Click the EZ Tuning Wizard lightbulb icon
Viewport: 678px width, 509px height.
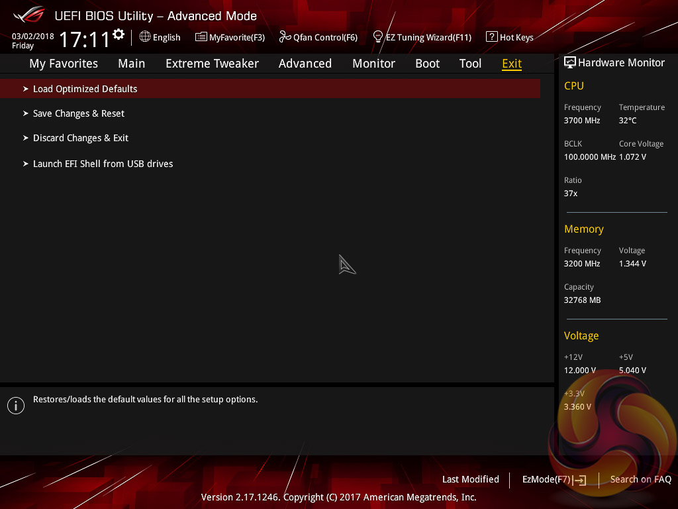377,37
